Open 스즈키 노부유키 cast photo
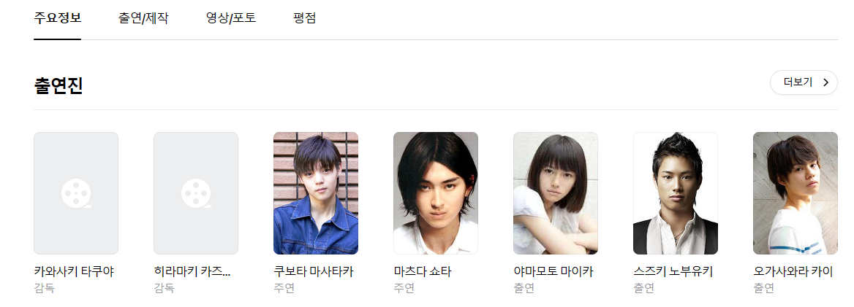This screenshot has height=307, width=854. pyautogui.click(x=676, y=193)
